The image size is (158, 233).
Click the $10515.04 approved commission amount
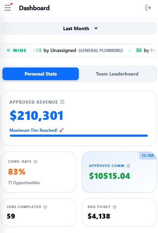[110, 176]
